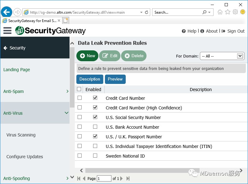Tick the select-all checkbox in table header

point(79,89)
